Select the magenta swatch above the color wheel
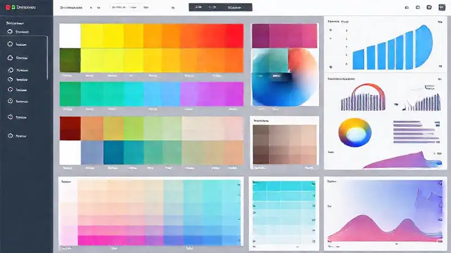 click(269, 35)
